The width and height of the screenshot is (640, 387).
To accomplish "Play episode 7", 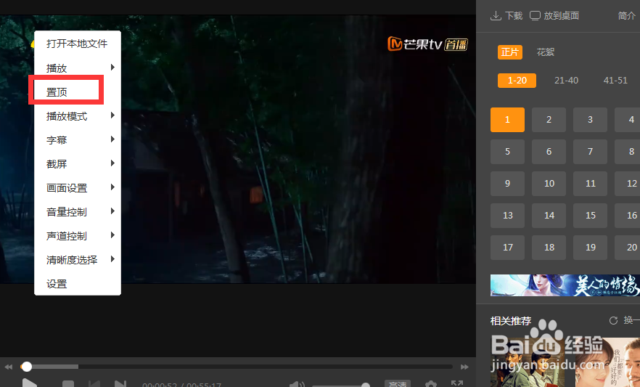I will 590,152.
